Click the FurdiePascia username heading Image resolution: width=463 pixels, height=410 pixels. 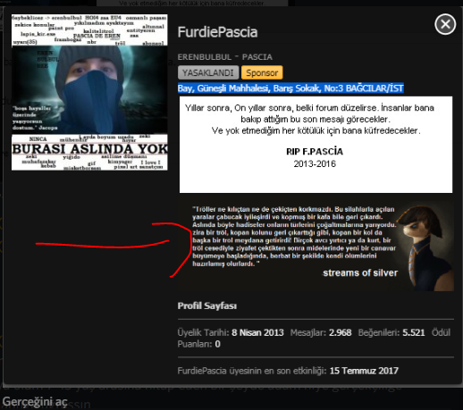coord(217,32)
